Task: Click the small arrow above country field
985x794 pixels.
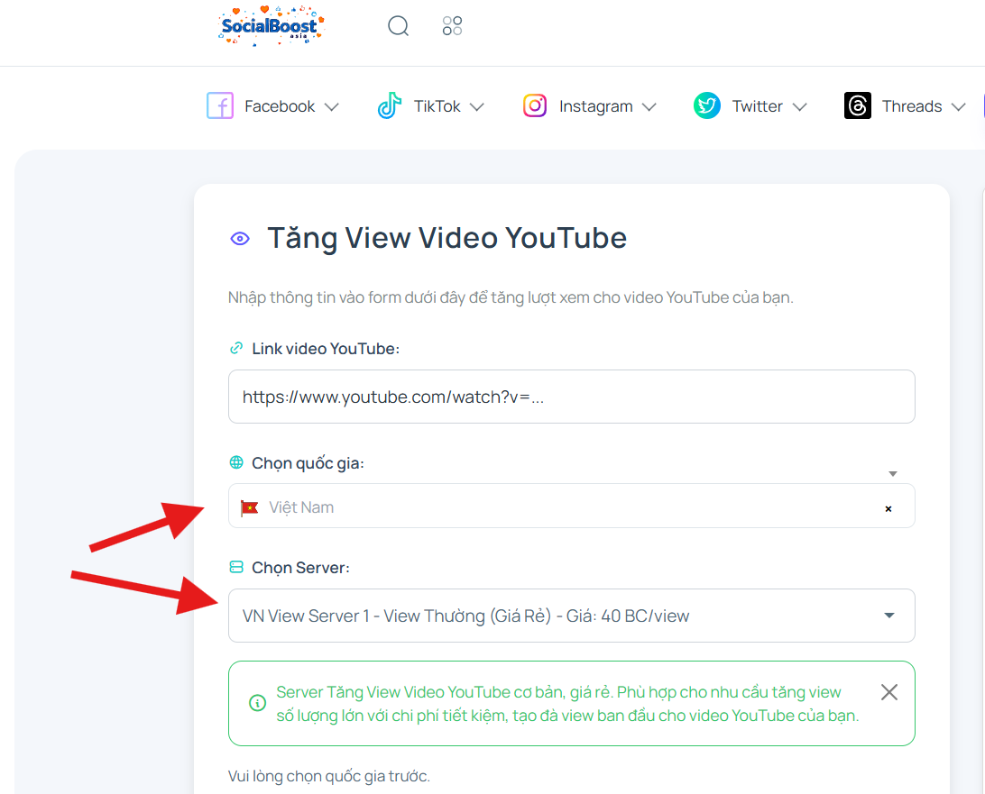Action: click(x=893, y=474)
